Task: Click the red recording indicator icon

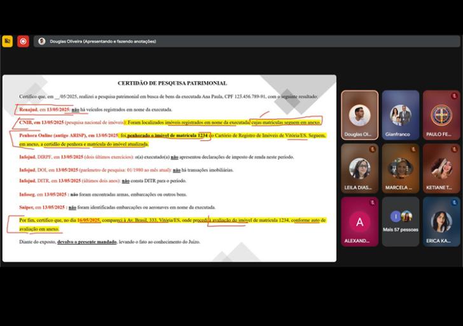Action: point(23,41)
